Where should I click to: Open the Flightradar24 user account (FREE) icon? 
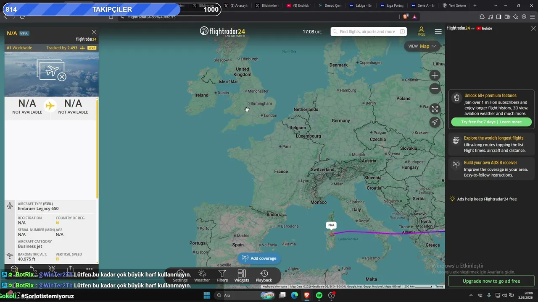point(421,31)
